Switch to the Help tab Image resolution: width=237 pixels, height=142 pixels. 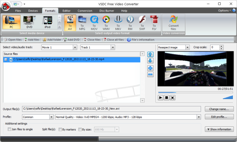(x=124, y=11)
